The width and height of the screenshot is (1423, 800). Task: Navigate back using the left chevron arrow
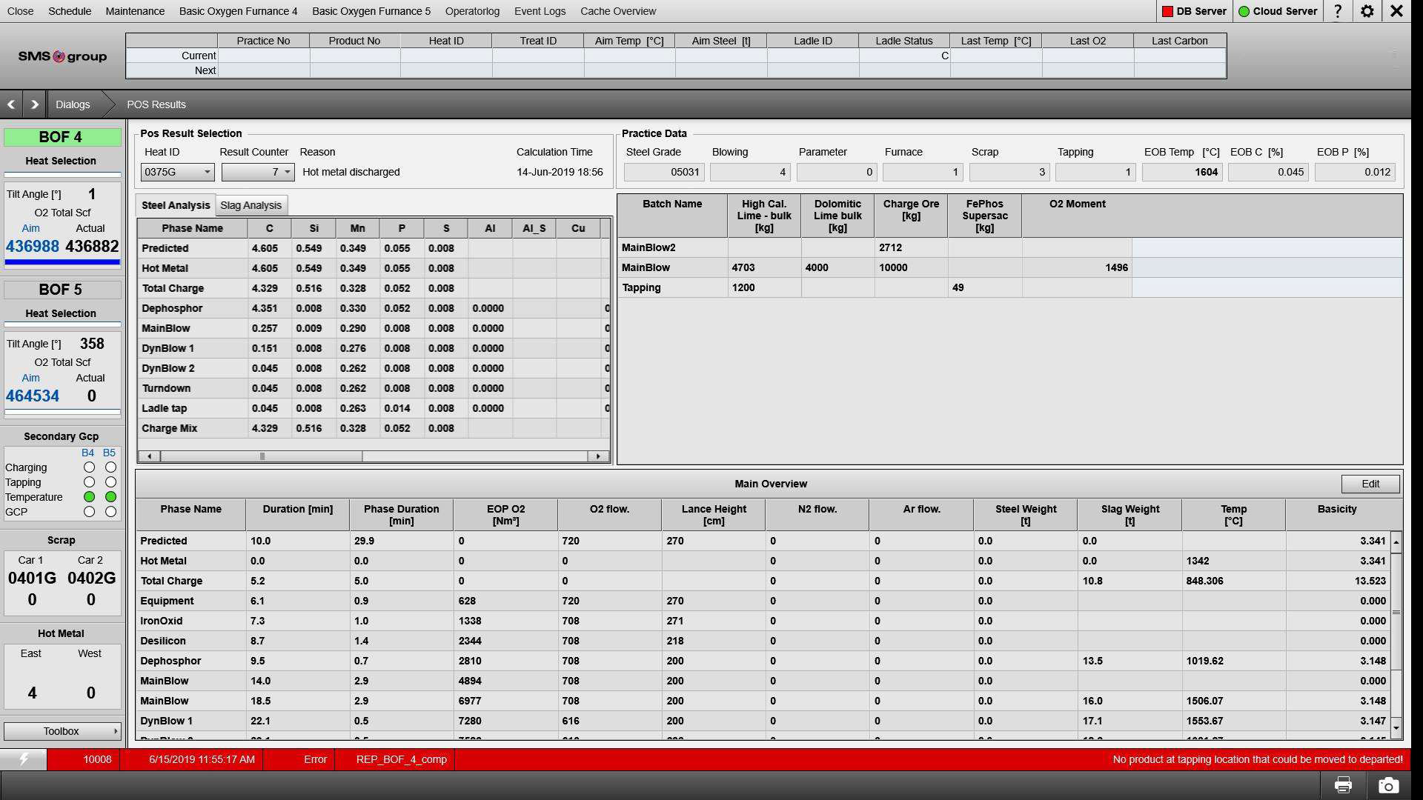(x=10, y=104)
